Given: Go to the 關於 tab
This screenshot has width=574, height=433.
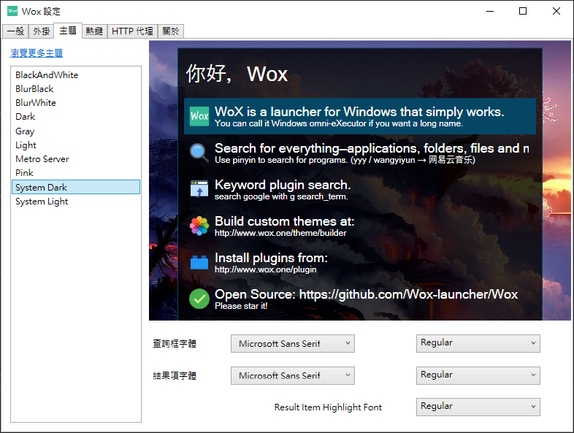Looking at the screenshot, I should (x=171, y=31).
